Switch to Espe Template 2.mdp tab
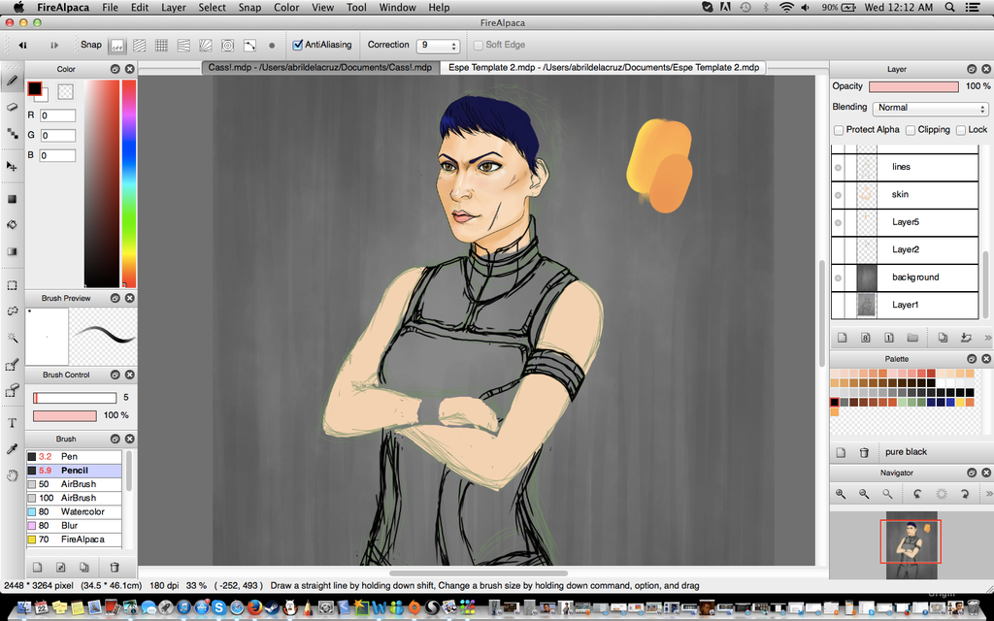The height and width of the screenshot is (621, 994). pos(603,68)
